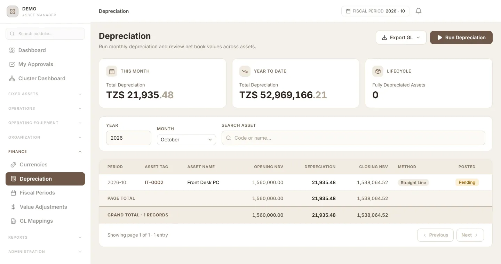
Task: Navigate to GL Mappings
Action: pos(45,221)
